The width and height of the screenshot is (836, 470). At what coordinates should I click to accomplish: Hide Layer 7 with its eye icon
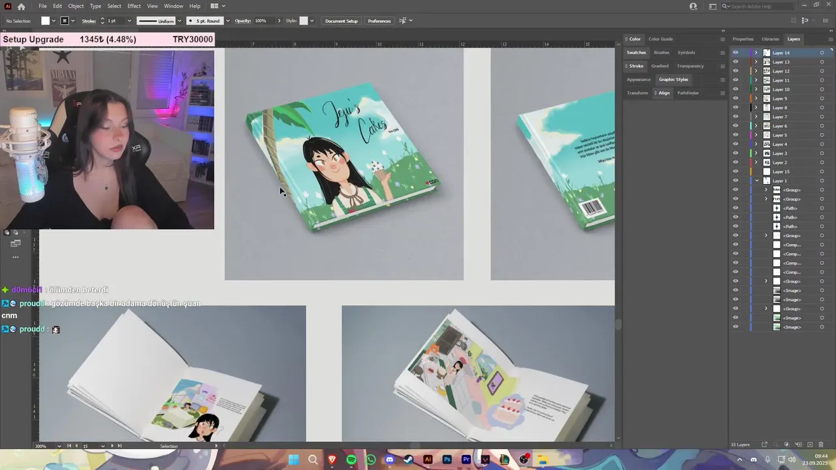coord(735,117)
